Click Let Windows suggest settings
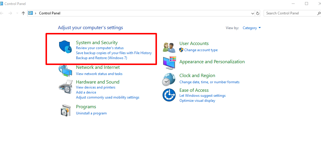 [x=202, y=96]
